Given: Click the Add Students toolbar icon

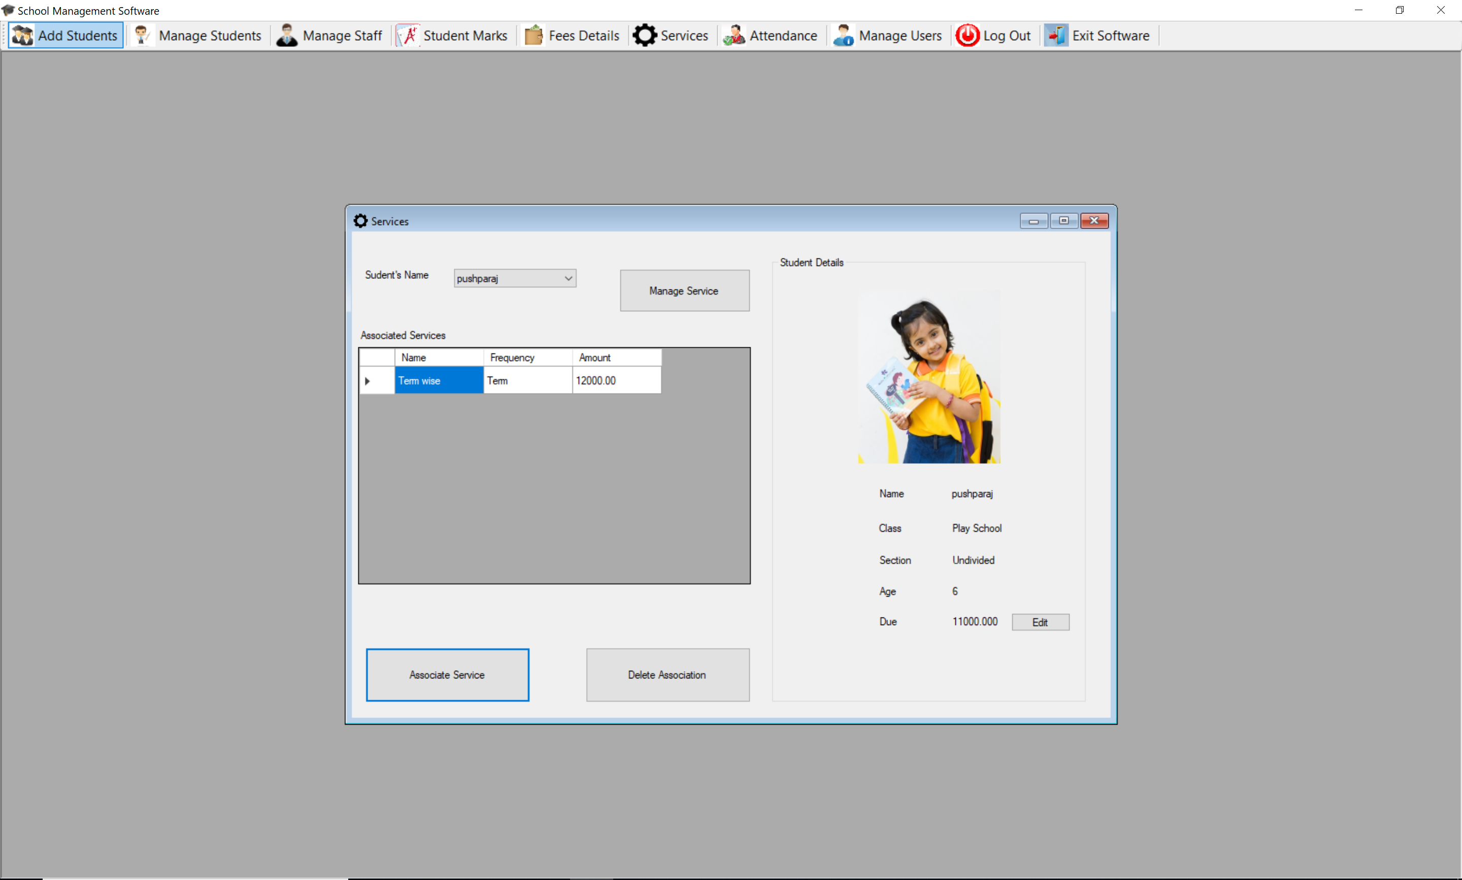Looking at the screenshot, I should click(22, 36).
